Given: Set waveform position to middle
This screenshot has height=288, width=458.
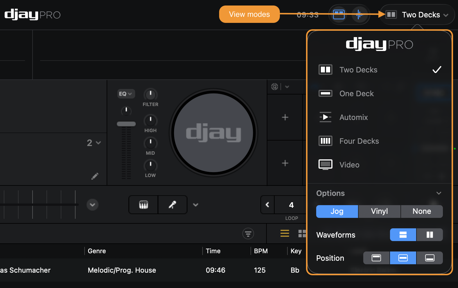Looking at the screenshot, I should pos(403,258).
